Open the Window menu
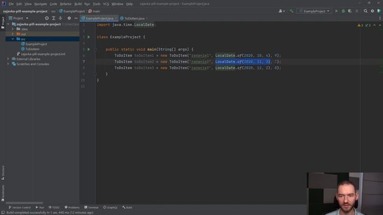 tap(117, 4)
